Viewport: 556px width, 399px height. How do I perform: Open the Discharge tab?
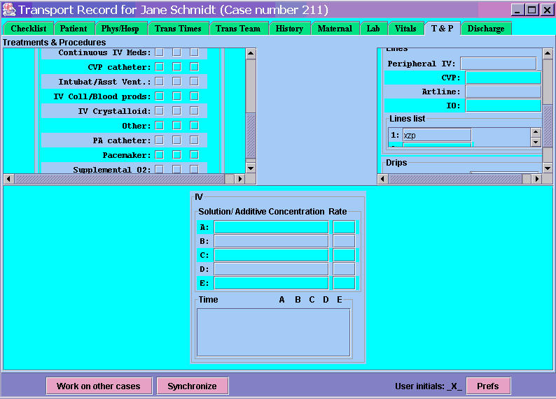click(x=485, y=29)
